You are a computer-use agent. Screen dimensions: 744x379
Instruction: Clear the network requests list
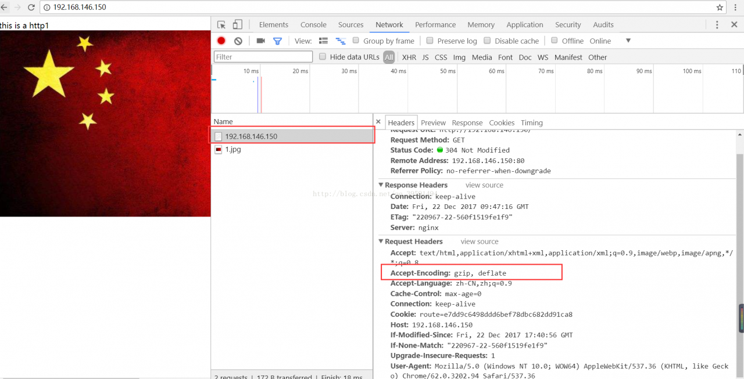coord(237,41)
